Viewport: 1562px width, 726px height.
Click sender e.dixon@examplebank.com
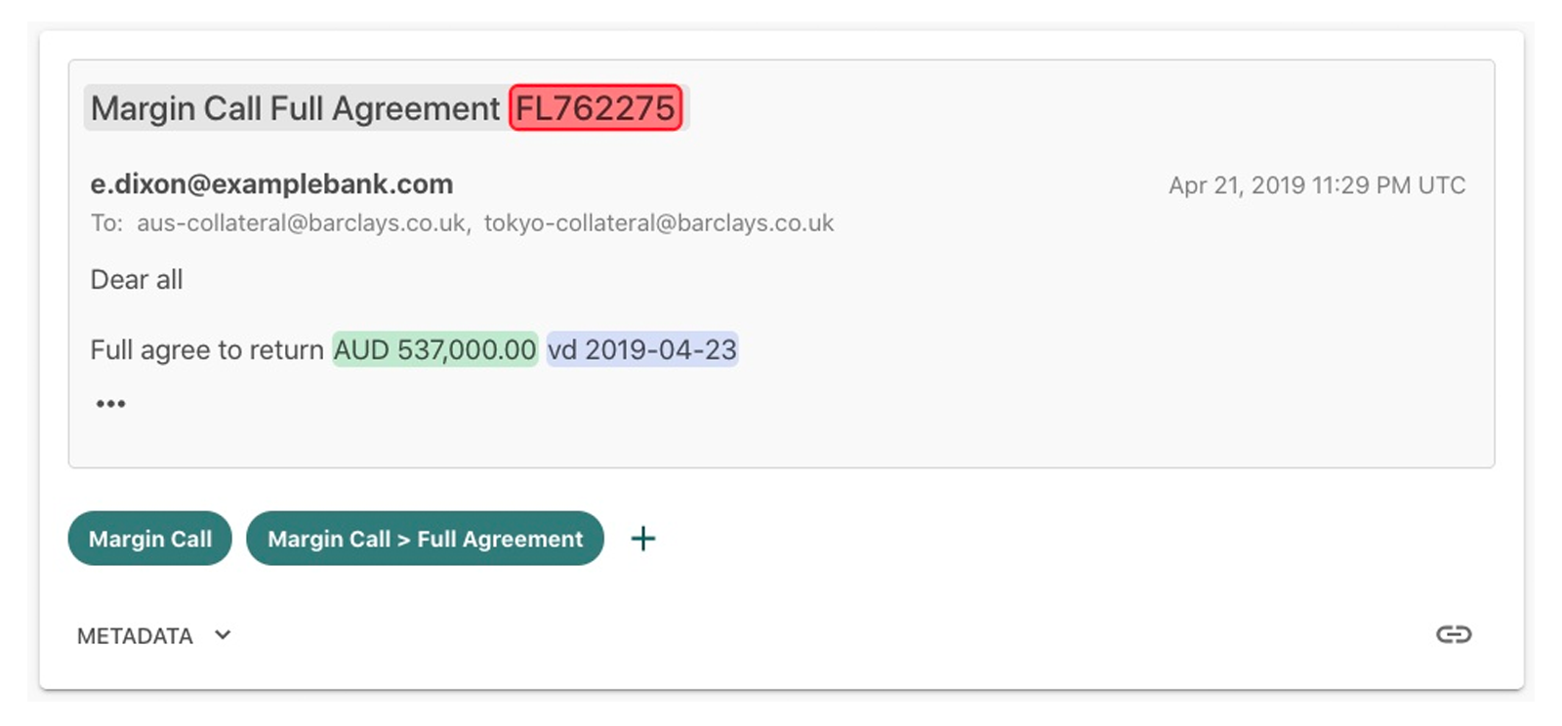click(x=271, y=184)
